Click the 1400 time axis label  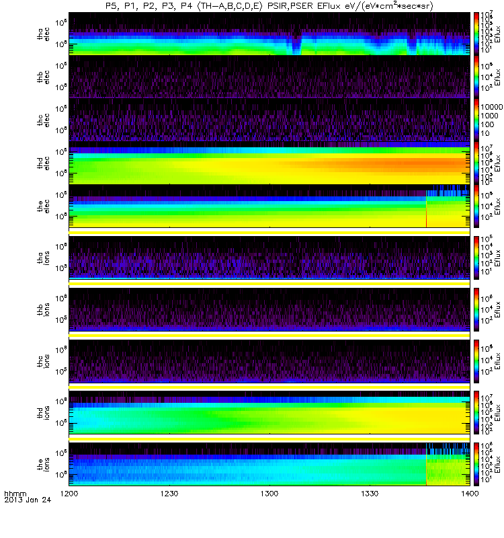coord(470,494)
